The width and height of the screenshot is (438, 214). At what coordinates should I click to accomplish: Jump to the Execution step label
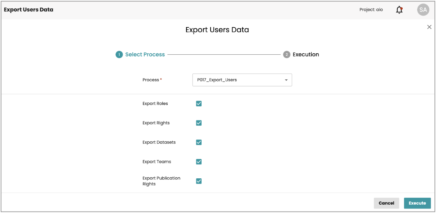tap(305, 55)
